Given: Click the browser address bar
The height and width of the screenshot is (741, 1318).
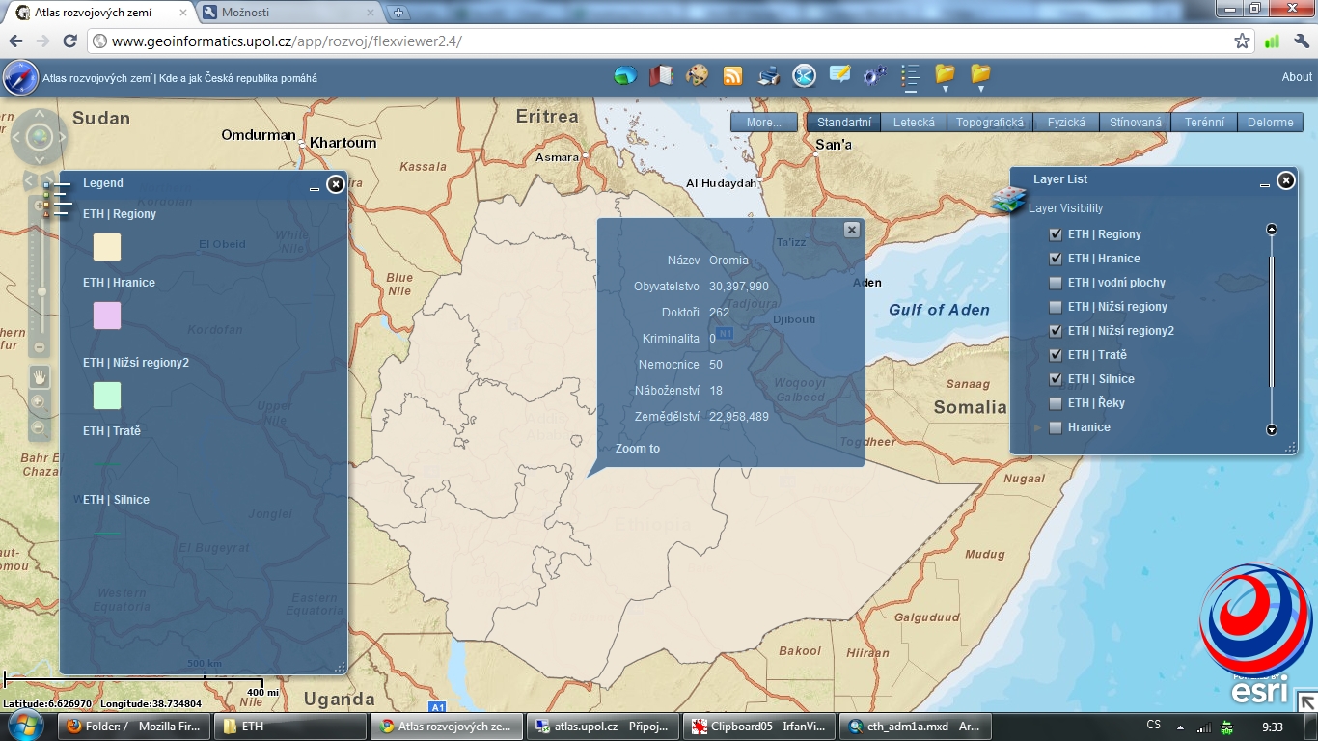Looking at the screenshot, I should point(670,41).
